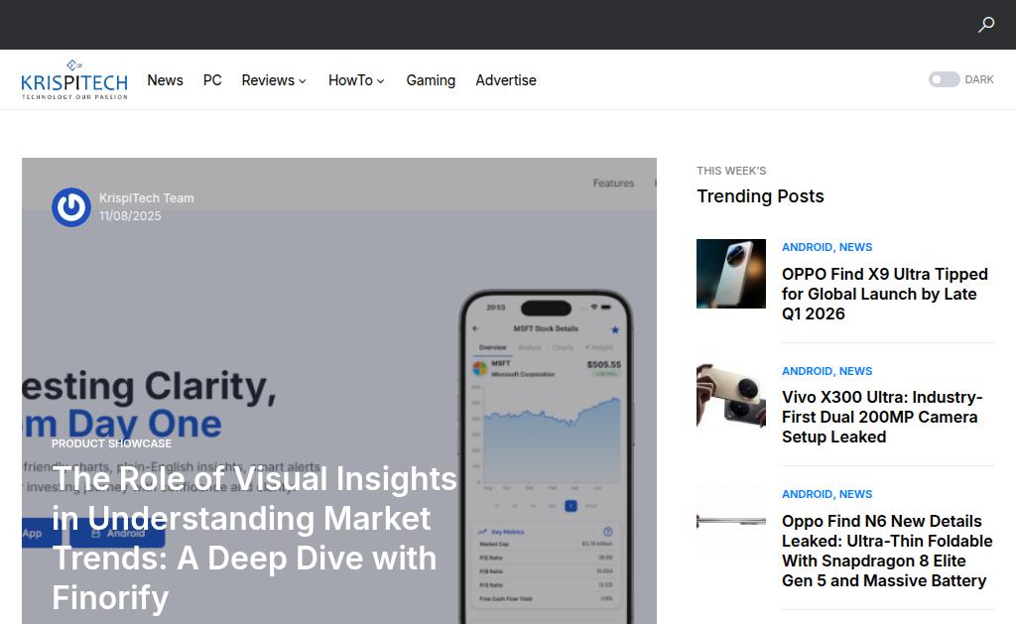The height and width of the screenshot is (624, 1016).
Task: Click the DARK label text
Action: [979, 79]
